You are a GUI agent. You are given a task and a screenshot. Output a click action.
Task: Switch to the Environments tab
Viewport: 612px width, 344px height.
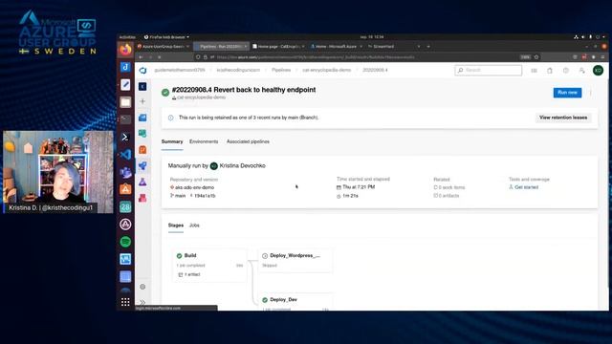tap(204, 141)
